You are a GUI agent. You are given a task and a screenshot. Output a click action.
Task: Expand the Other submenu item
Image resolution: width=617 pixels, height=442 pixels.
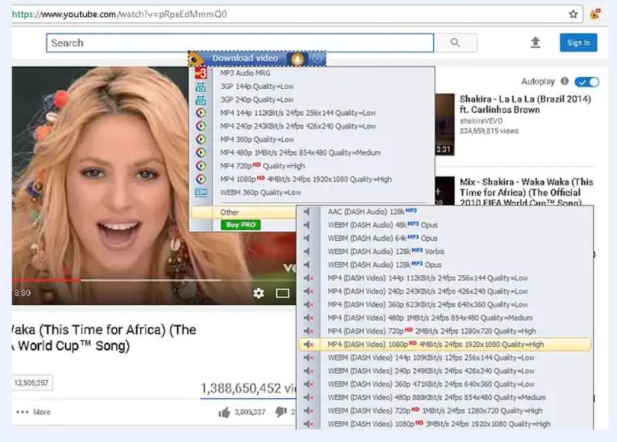click(243, 213)
